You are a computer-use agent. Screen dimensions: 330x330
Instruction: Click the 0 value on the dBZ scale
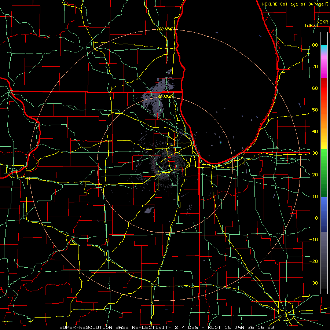coord(316,218)
